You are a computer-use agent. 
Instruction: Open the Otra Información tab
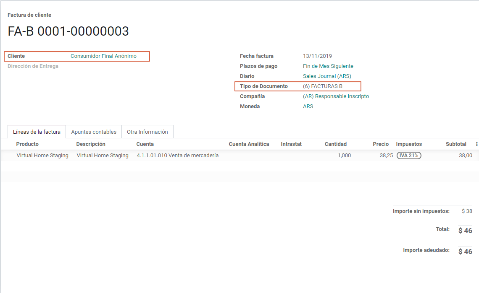click(x=147, y=132)
